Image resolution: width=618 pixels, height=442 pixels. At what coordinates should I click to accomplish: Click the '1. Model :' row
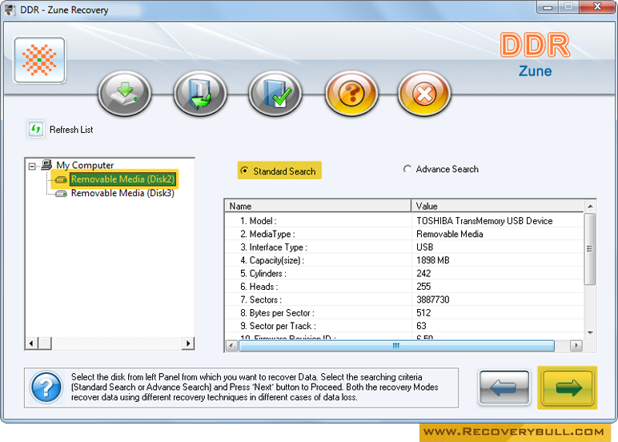pyautogui.click(x=404, y=221)
